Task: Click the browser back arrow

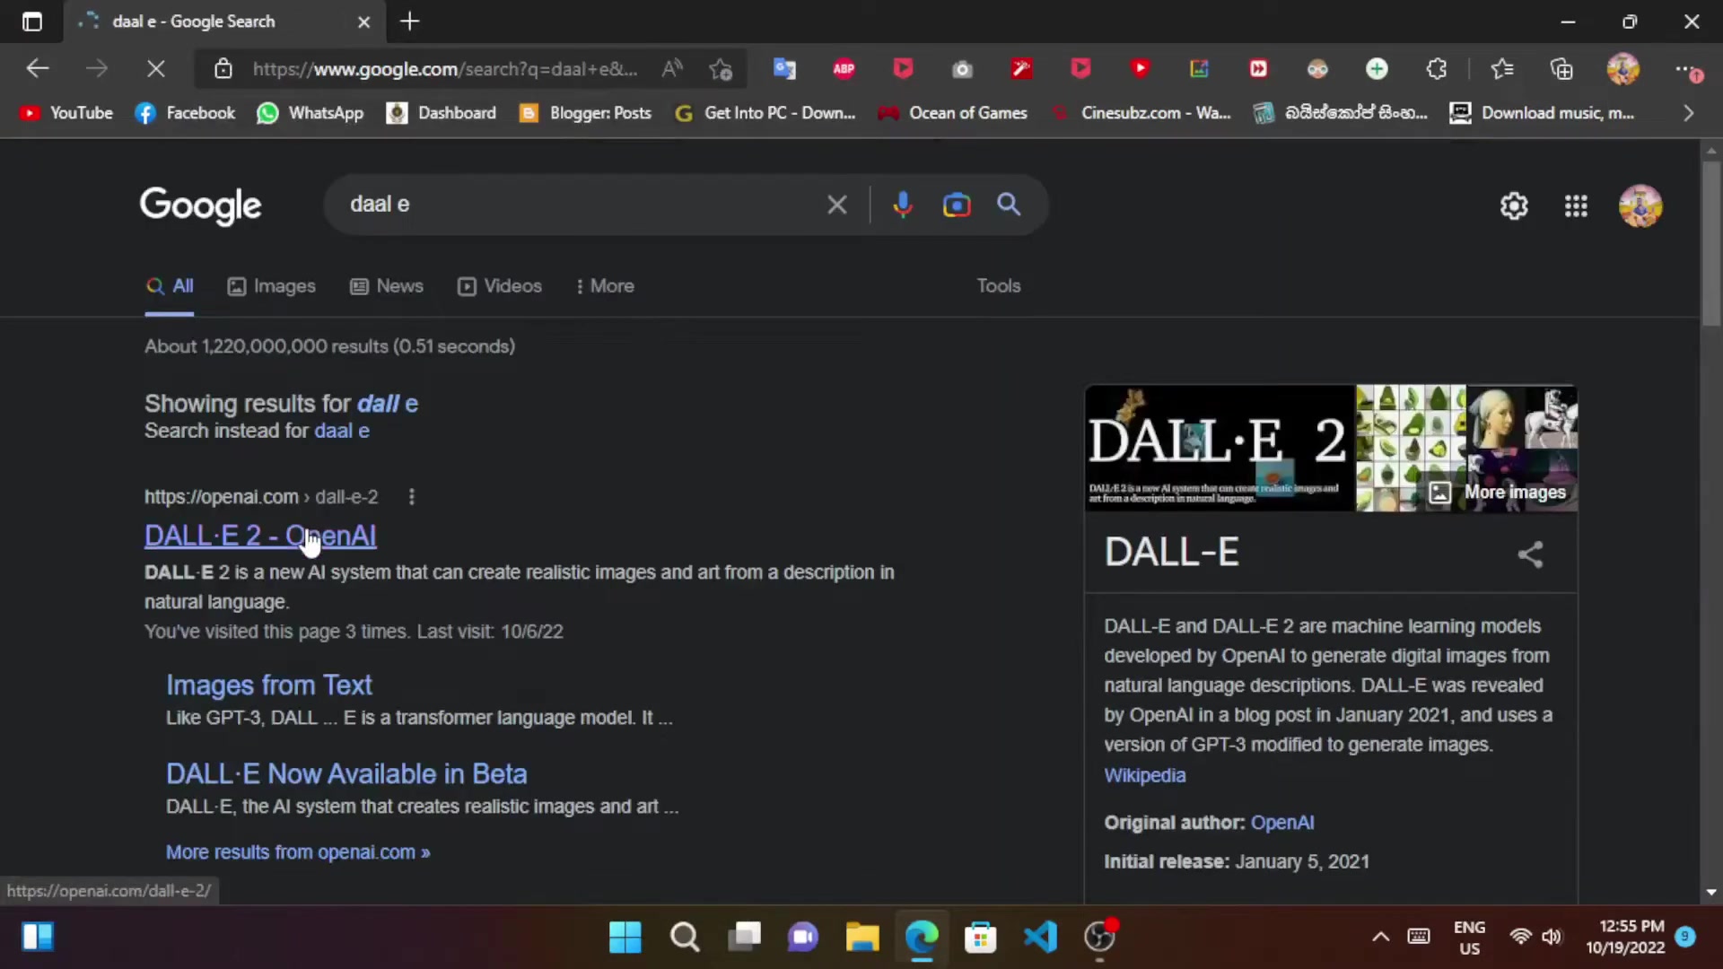Action: point(38,68)
